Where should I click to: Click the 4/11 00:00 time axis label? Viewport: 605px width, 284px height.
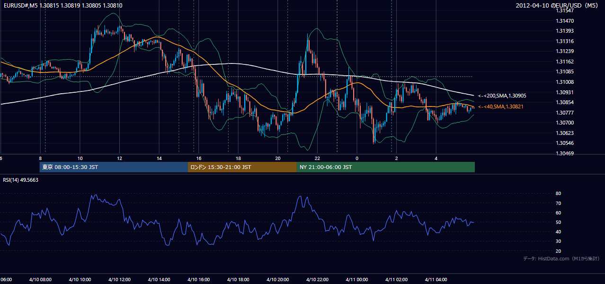[x=356, y=279]
